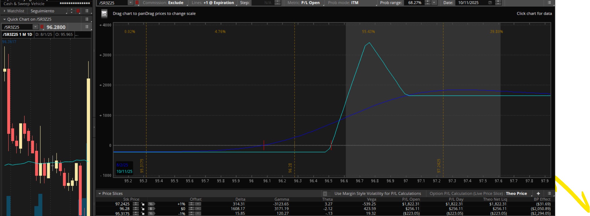Open the Quick Chart symbol dropdown arrow

point(35,27)
